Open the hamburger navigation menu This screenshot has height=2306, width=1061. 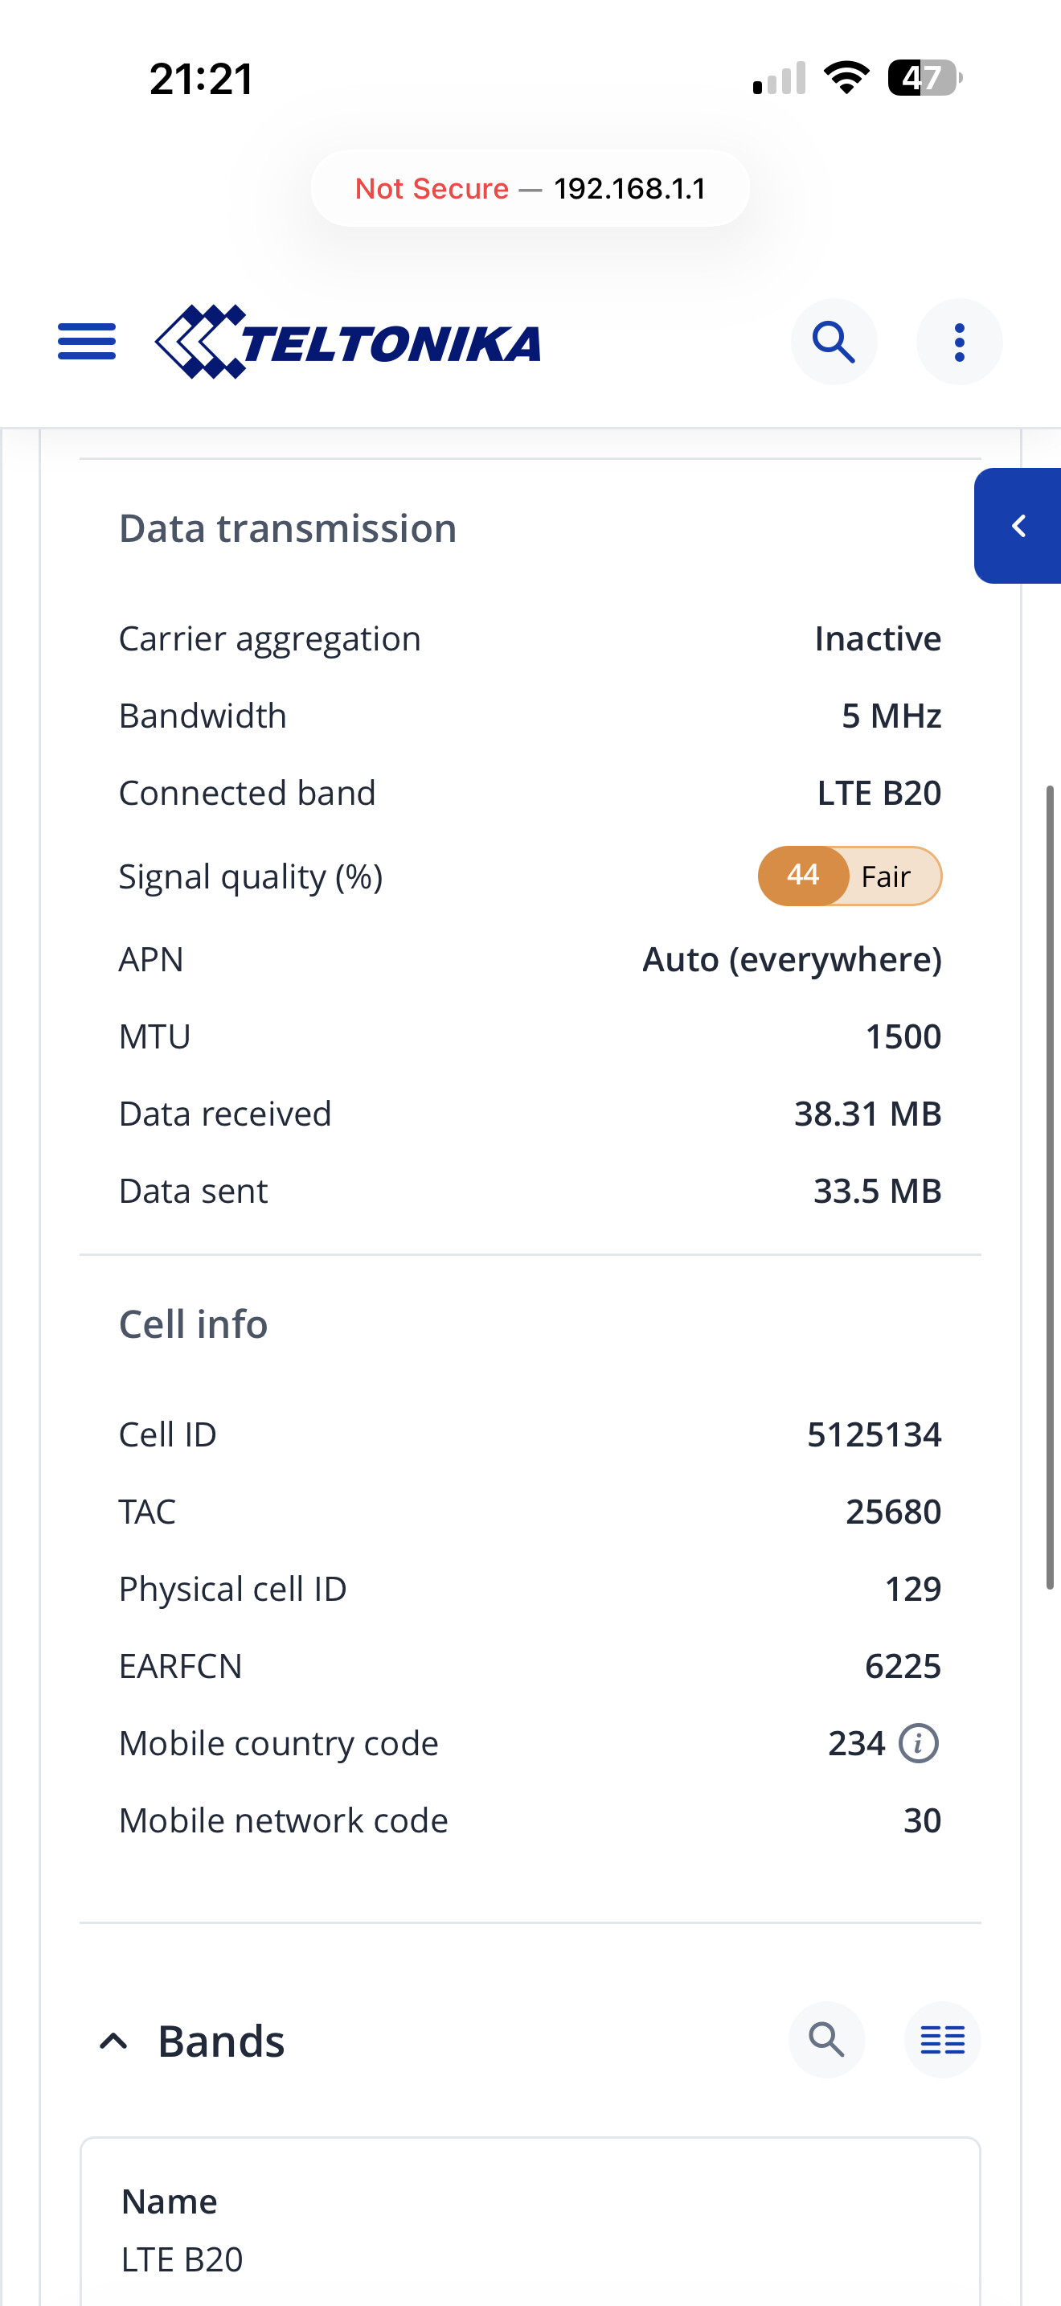[87, 342]
